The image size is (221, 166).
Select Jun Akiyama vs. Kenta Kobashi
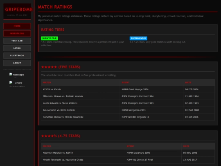(59, 110)
